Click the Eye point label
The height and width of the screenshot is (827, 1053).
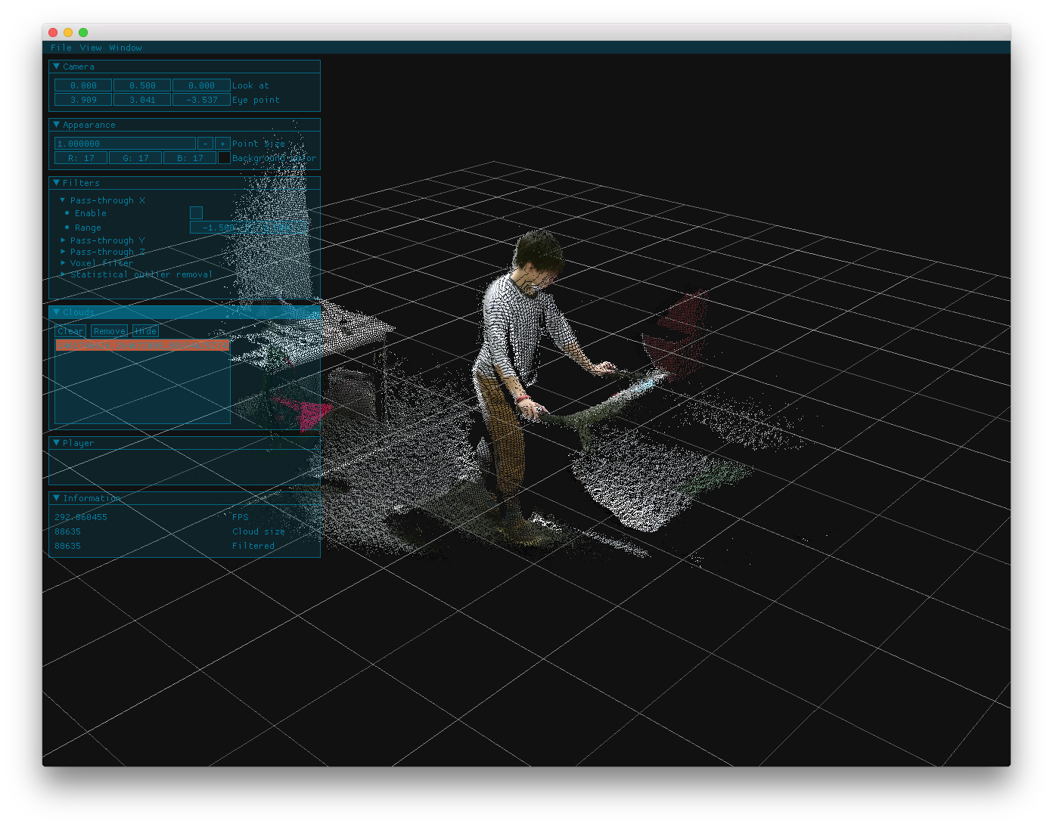click(256, 100)
